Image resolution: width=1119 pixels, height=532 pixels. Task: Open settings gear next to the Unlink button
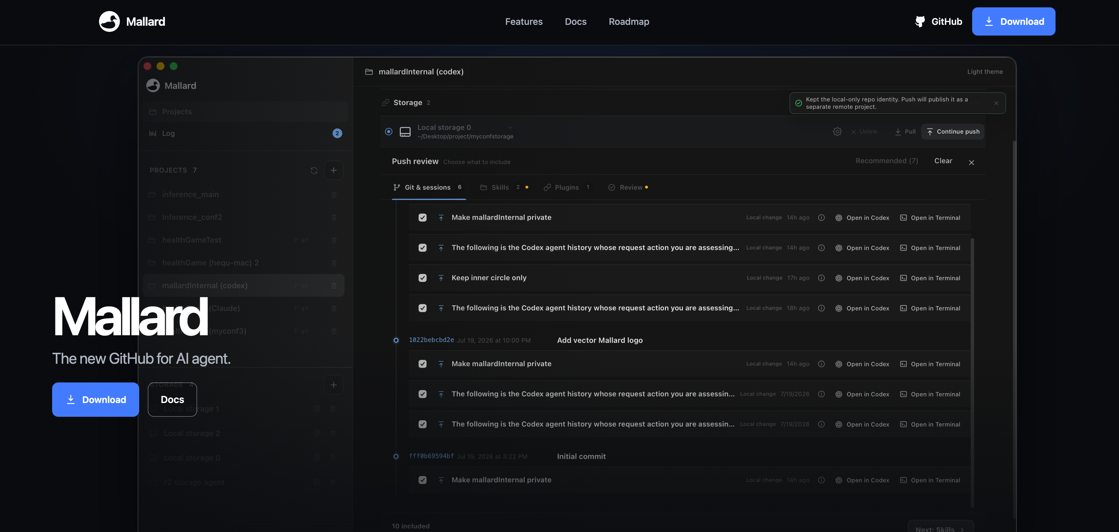tap(837, 131)
